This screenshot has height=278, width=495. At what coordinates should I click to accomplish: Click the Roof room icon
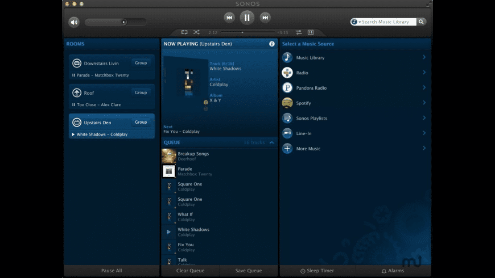77,93
